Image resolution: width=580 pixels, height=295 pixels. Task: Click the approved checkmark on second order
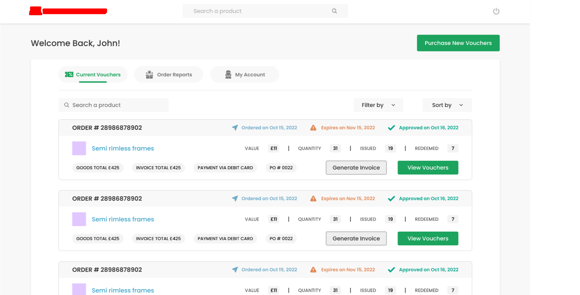tap(391, 199)
